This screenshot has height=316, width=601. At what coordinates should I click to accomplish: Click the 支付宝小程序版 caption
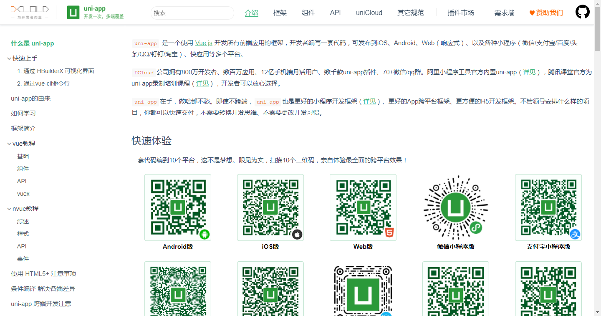548,247
